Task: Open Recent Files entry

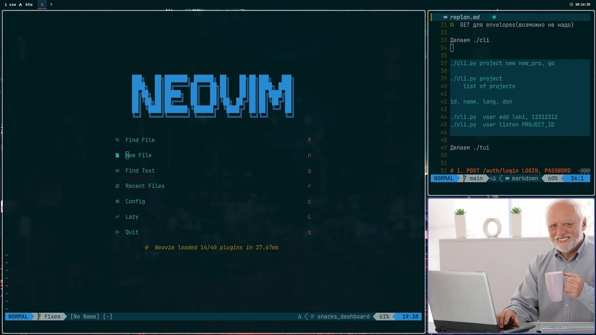Action: pyautogui.click(x=145, y=186)
